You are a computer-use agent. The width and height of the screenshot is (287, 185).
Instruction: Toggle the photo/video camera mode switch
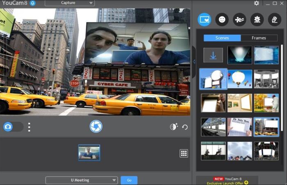[13, 127]
